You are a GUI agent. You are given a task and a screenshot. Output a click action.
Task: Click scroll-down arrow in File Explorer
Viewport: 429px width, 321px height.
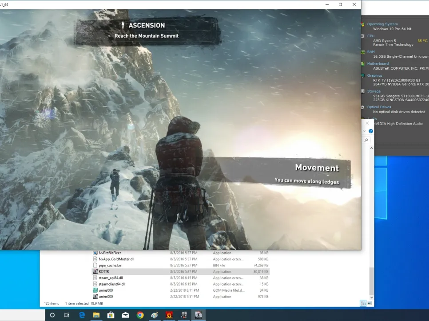(x=371, y=297)
